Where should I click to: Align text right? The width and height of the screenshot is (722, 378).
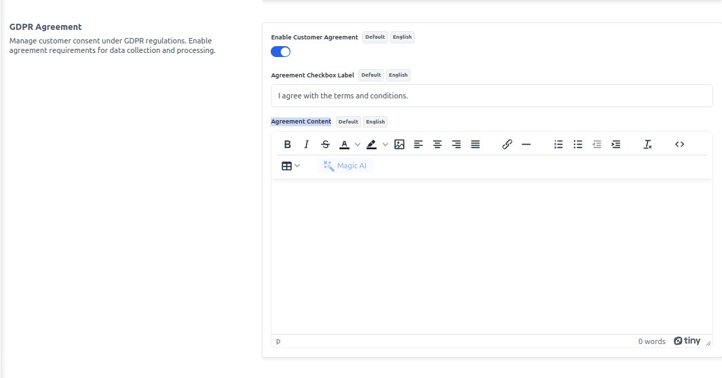pos(456,145)
